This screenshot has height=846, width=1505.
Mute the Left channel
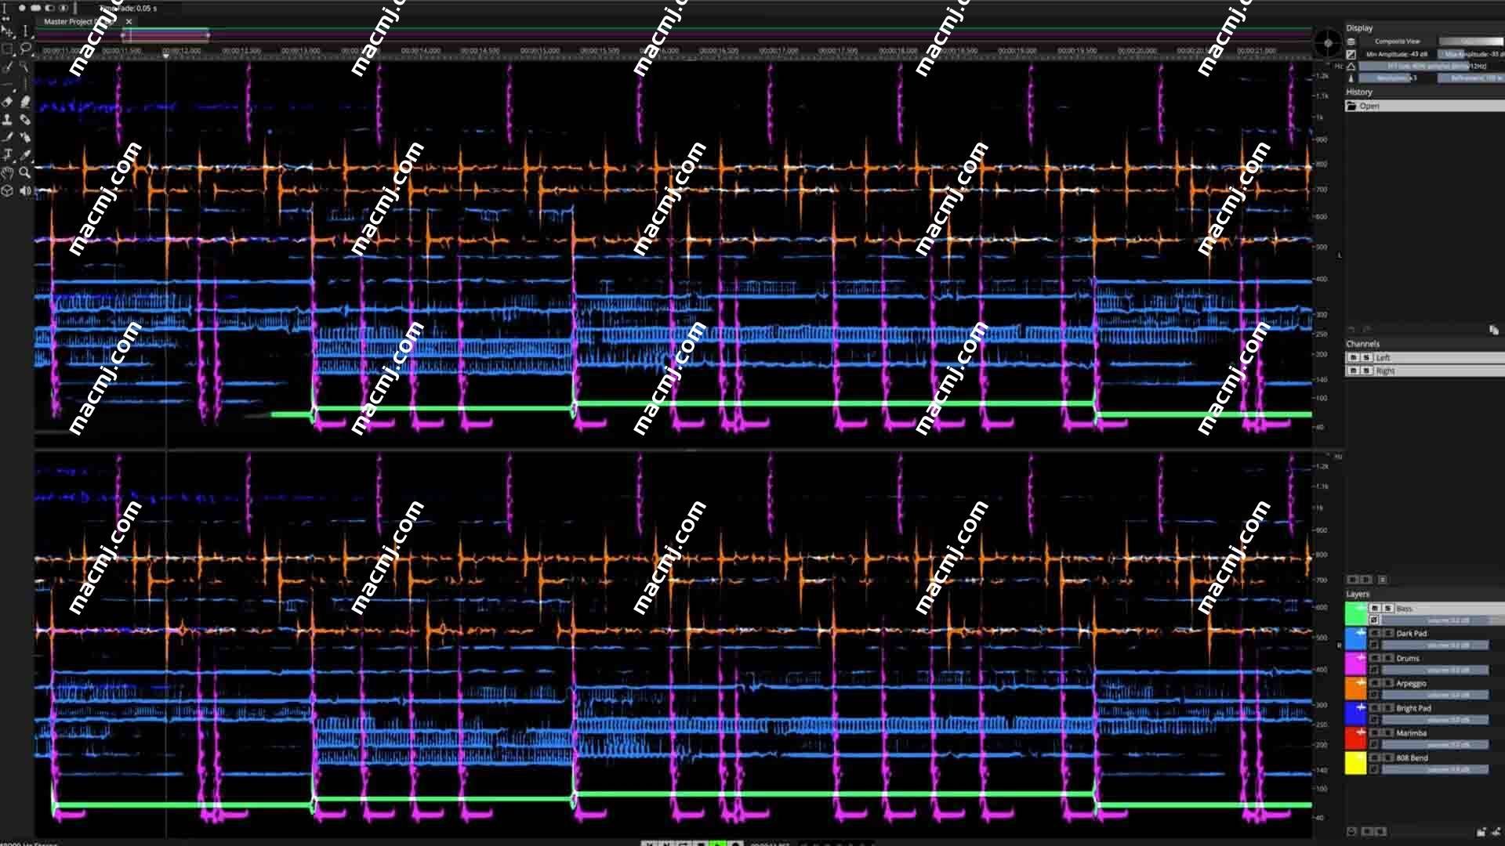pos(1354,357)
